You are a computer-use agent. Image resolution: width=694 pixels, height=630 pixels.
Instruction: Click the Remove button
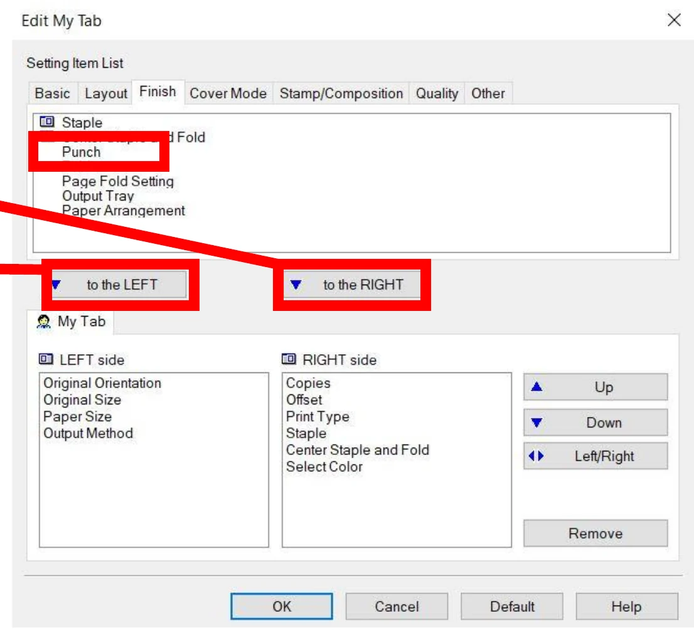point(595,533)
